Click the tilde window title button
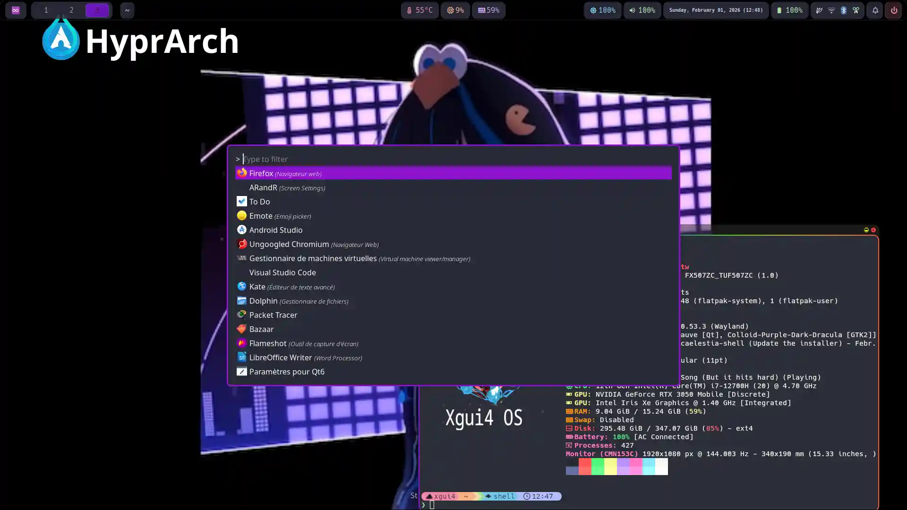 127,10
